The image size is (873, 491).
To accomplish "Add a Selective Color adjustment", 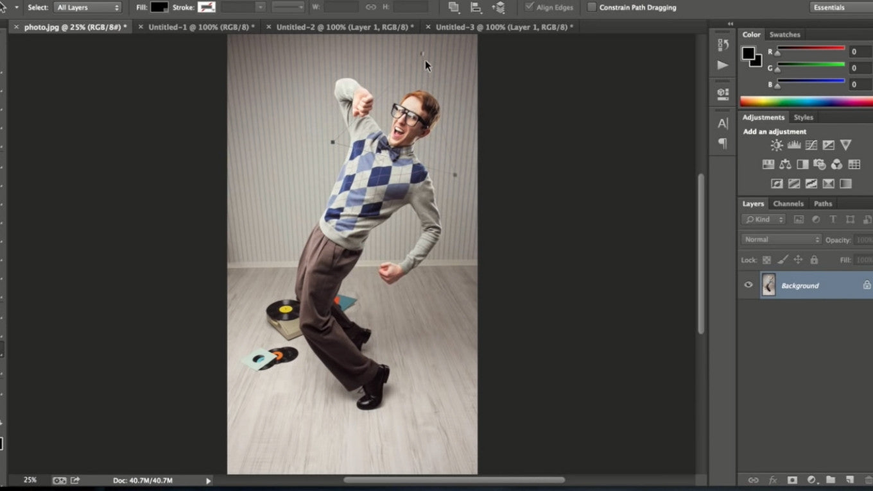I will [829, 184].
